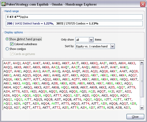Click the window title text
The image size is (147, 122).
(52, 4)
